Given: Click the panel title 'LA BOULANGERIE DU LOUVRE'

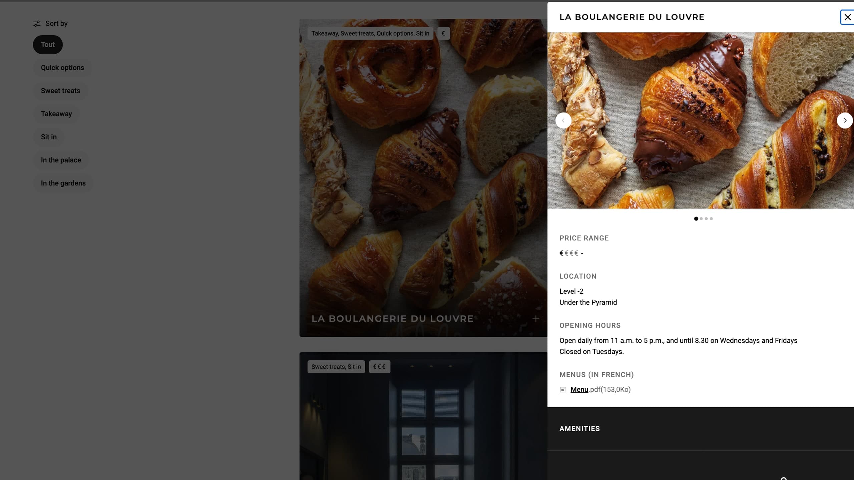Looking at the screenshot, I should pos(632,17).
